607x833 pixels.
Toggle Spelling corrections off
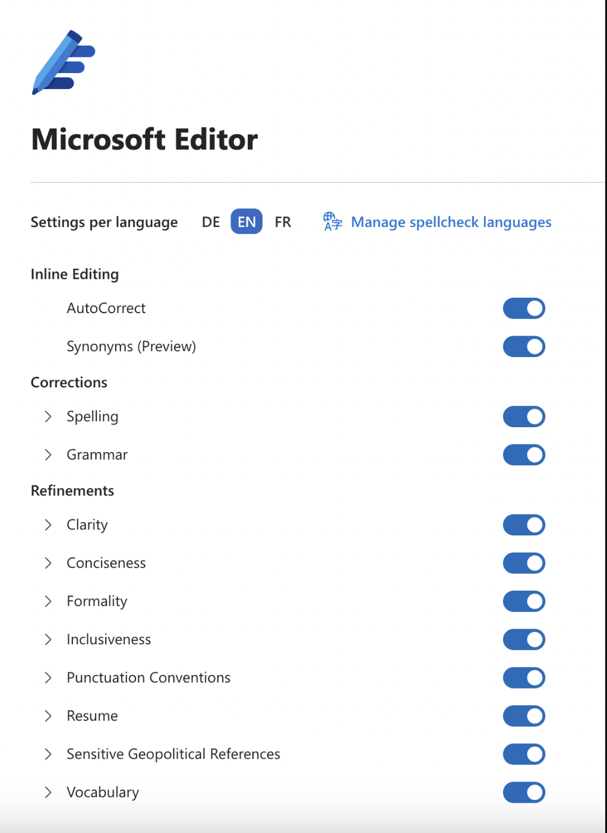point(524,416)
